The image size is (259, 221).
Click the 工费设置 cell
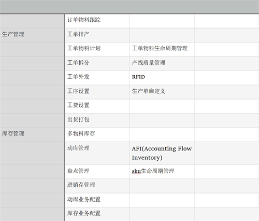click(97, 106)
